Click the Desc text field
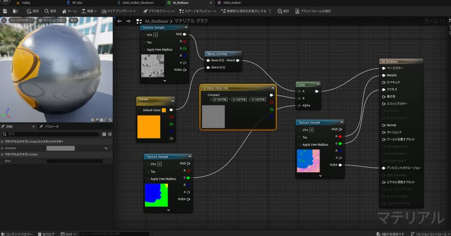 [75, 161]
